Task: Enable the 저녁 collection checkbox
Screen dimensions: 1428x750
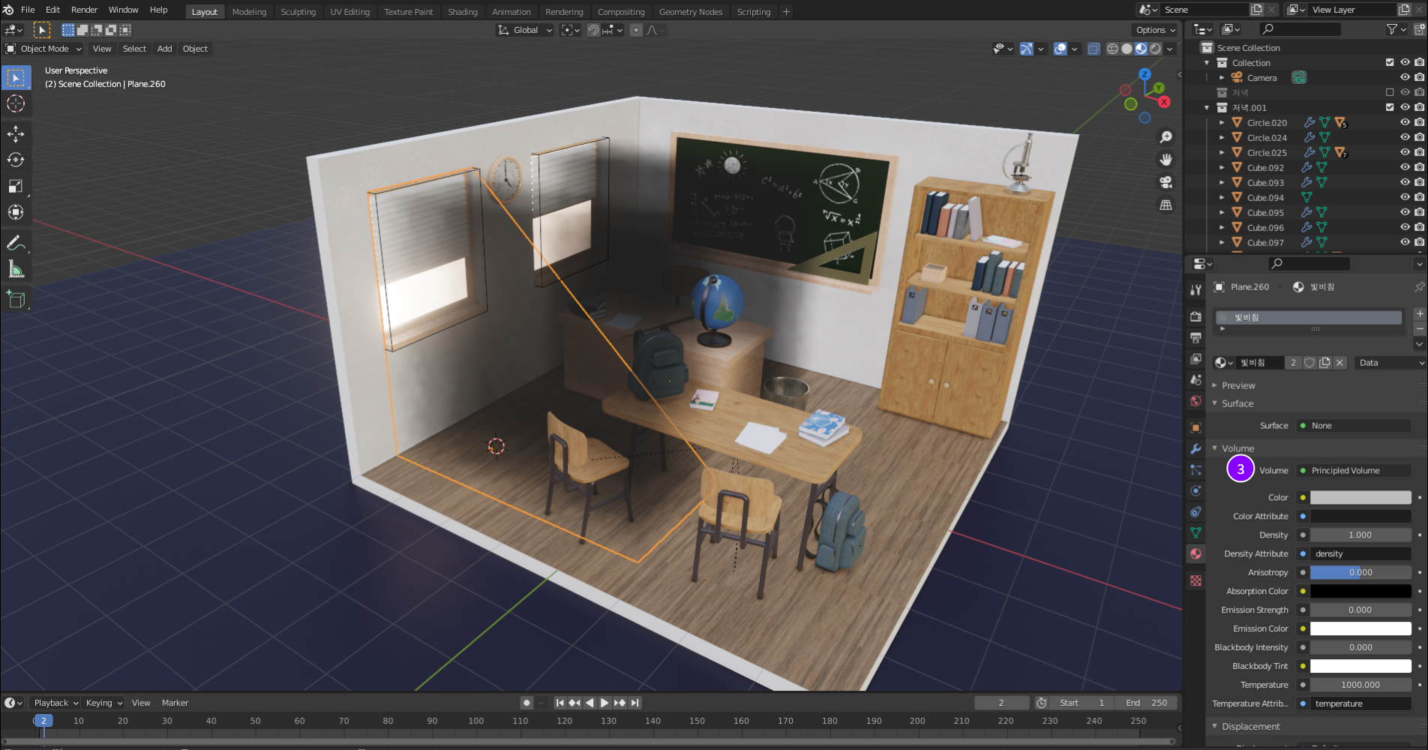Action: (1390, 93)
